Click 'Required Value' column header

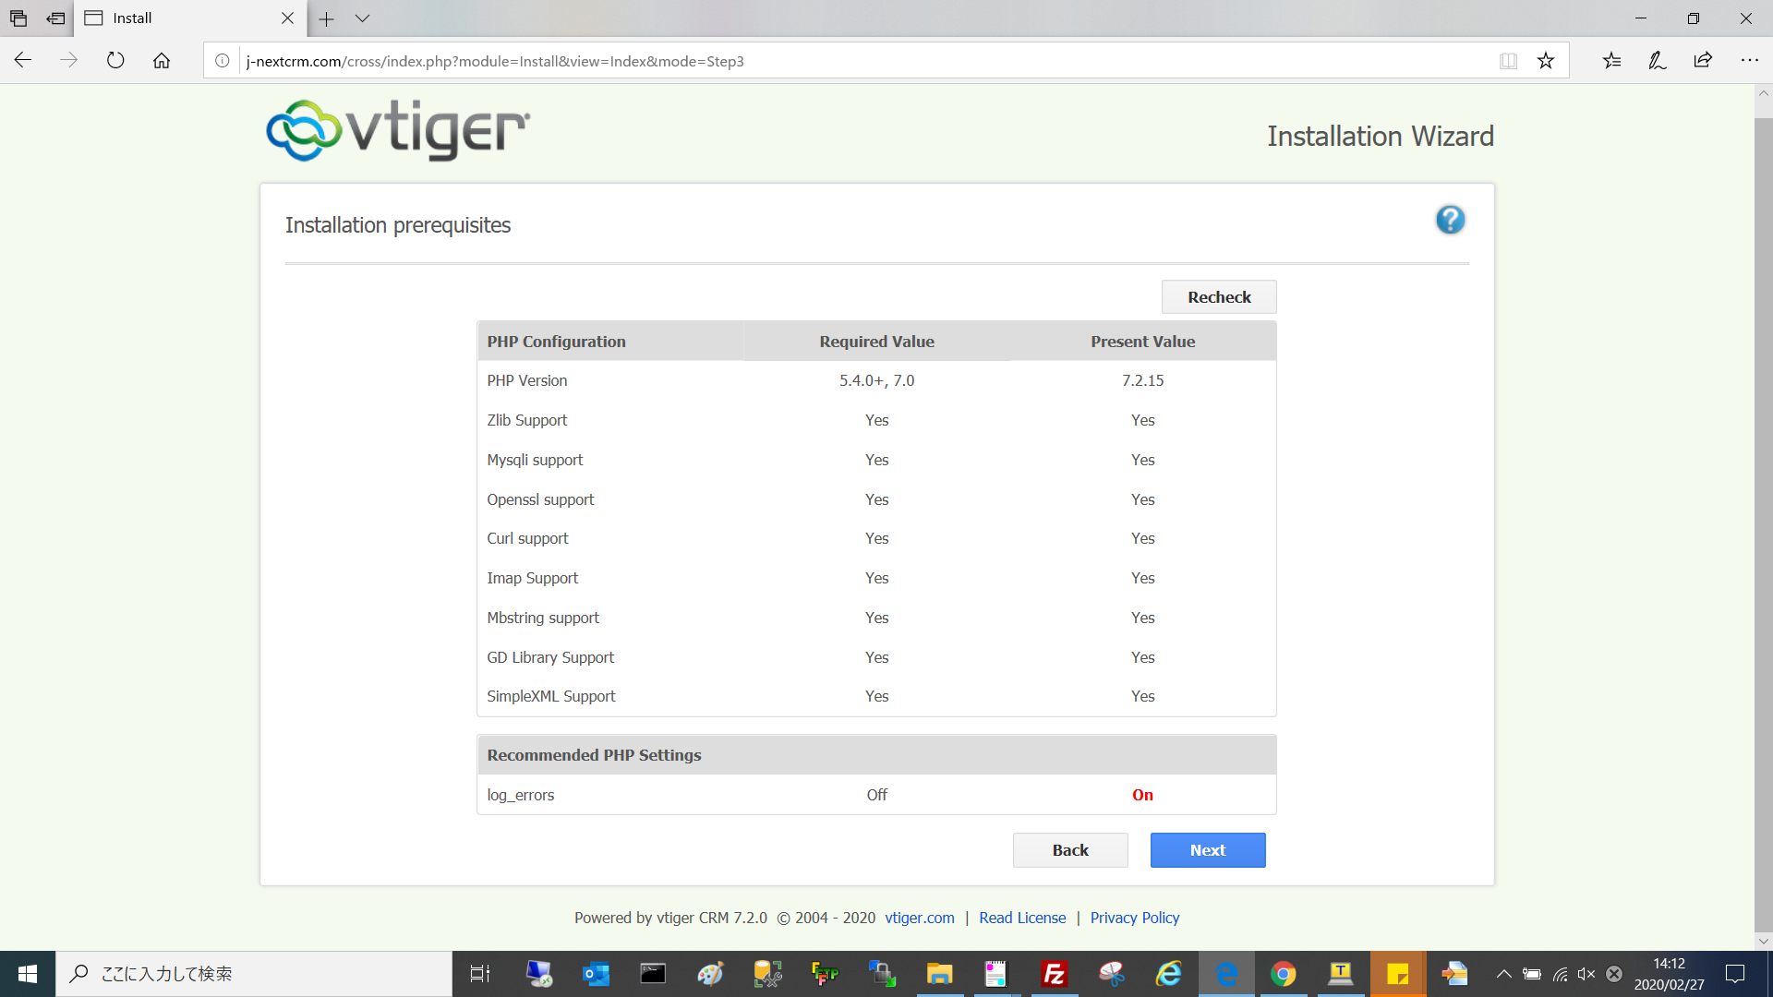point(876,342)
